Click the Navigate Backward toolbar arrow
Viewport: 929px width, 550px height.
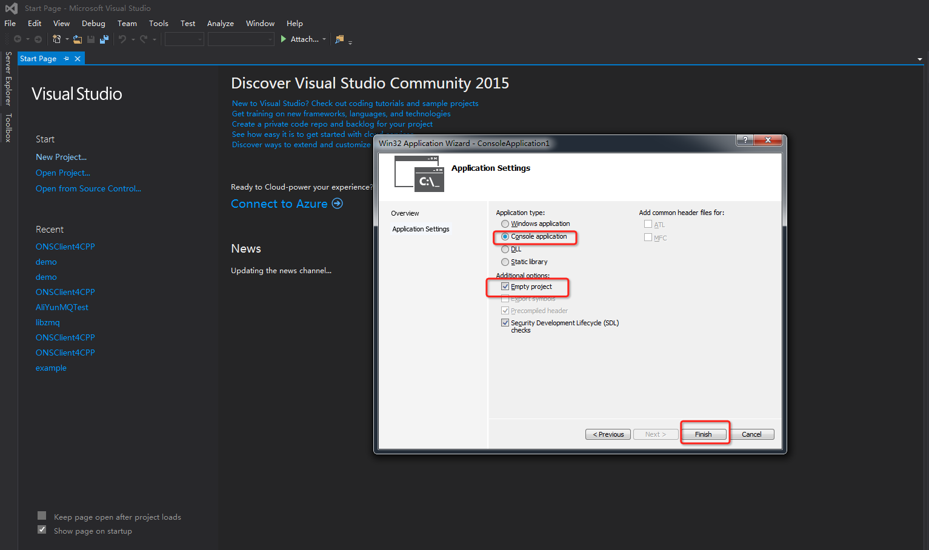(x=18, y=39)
